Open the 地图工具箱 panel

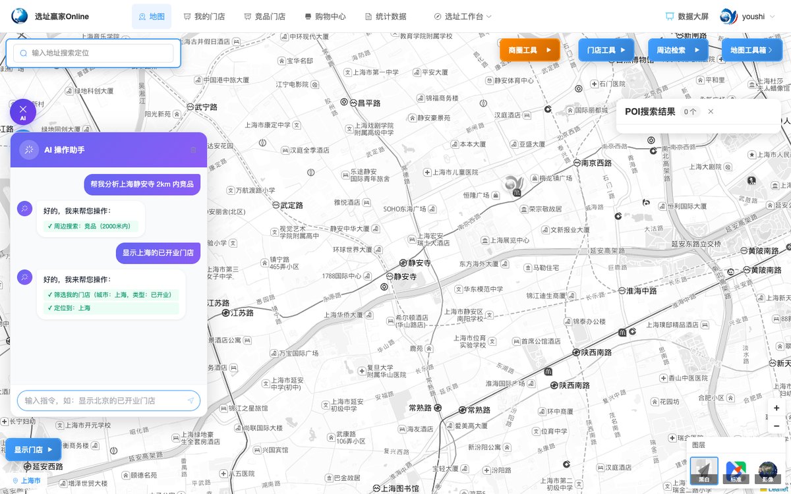(x=751, y=50)
